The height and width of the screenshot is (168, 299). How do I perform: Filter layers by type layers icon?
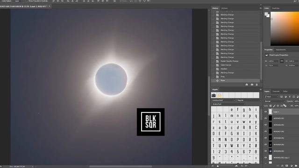click(x=290, y=97)
